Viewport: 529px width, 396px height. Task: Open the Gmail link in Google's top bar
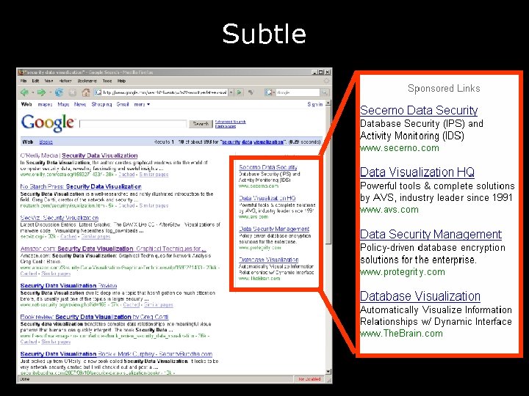[123, 104]
